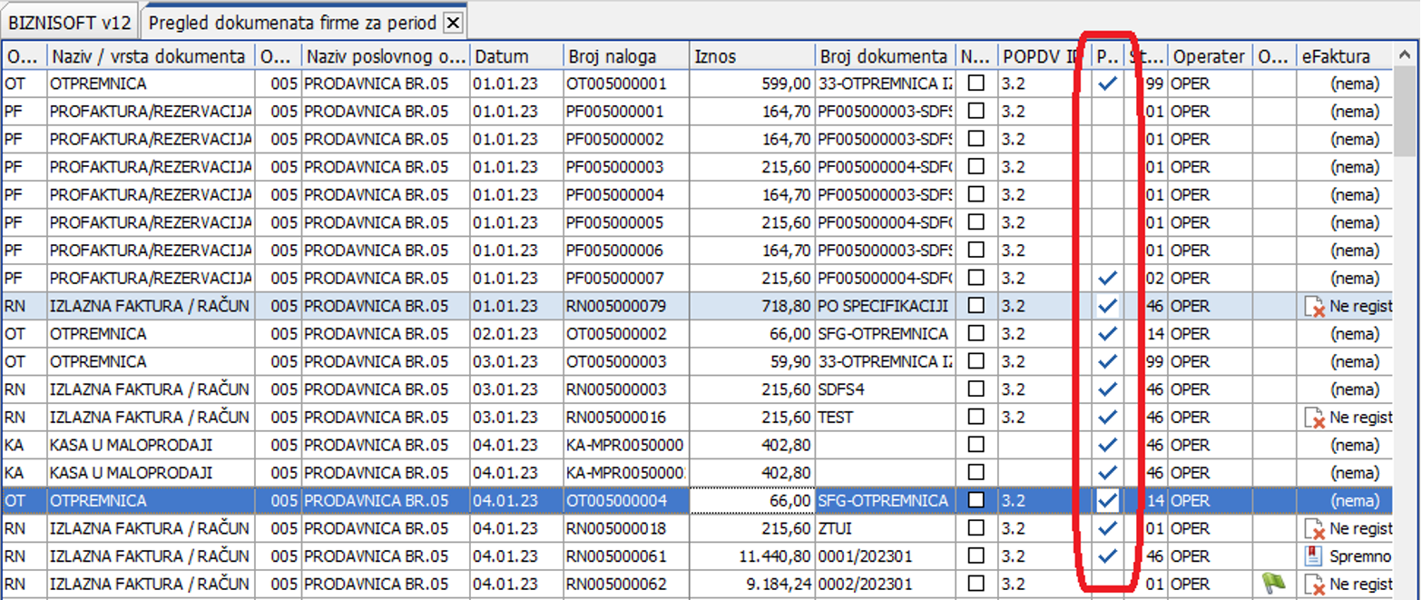Viewport: 1422px width, 600px height.
Task: Click the 'Naziv poslovnog o...' column header
Action: pyautogui.click(x=386, y=56)
